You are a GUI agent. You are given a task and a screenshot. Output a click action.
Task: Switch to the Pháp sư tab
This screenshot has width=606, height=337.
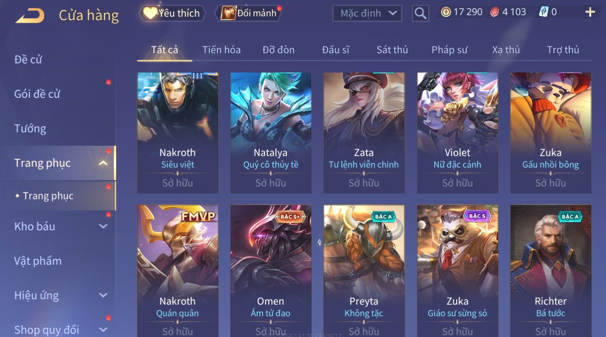click(x=449, y=50)
